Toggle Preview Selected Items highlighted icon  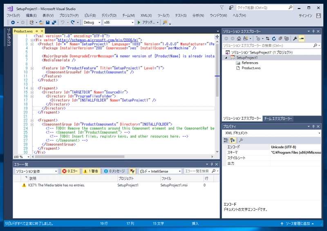coord(302,38)
